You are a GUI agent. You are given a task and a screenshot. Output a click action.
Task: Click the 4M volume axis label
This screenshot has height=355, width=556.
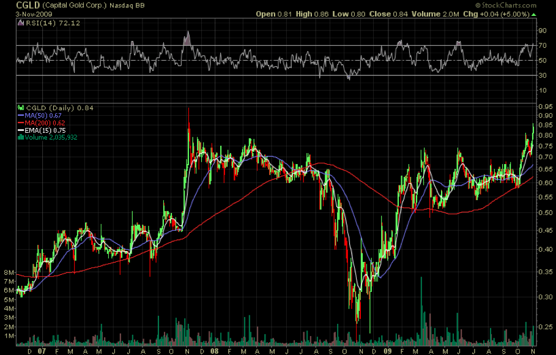point(9,308)
